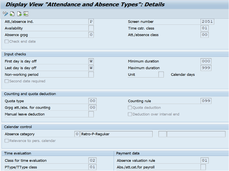The width and height of the screenshot is (229, 171).
Task: Open the other entry selection icon
Action: tap(26, 14)
